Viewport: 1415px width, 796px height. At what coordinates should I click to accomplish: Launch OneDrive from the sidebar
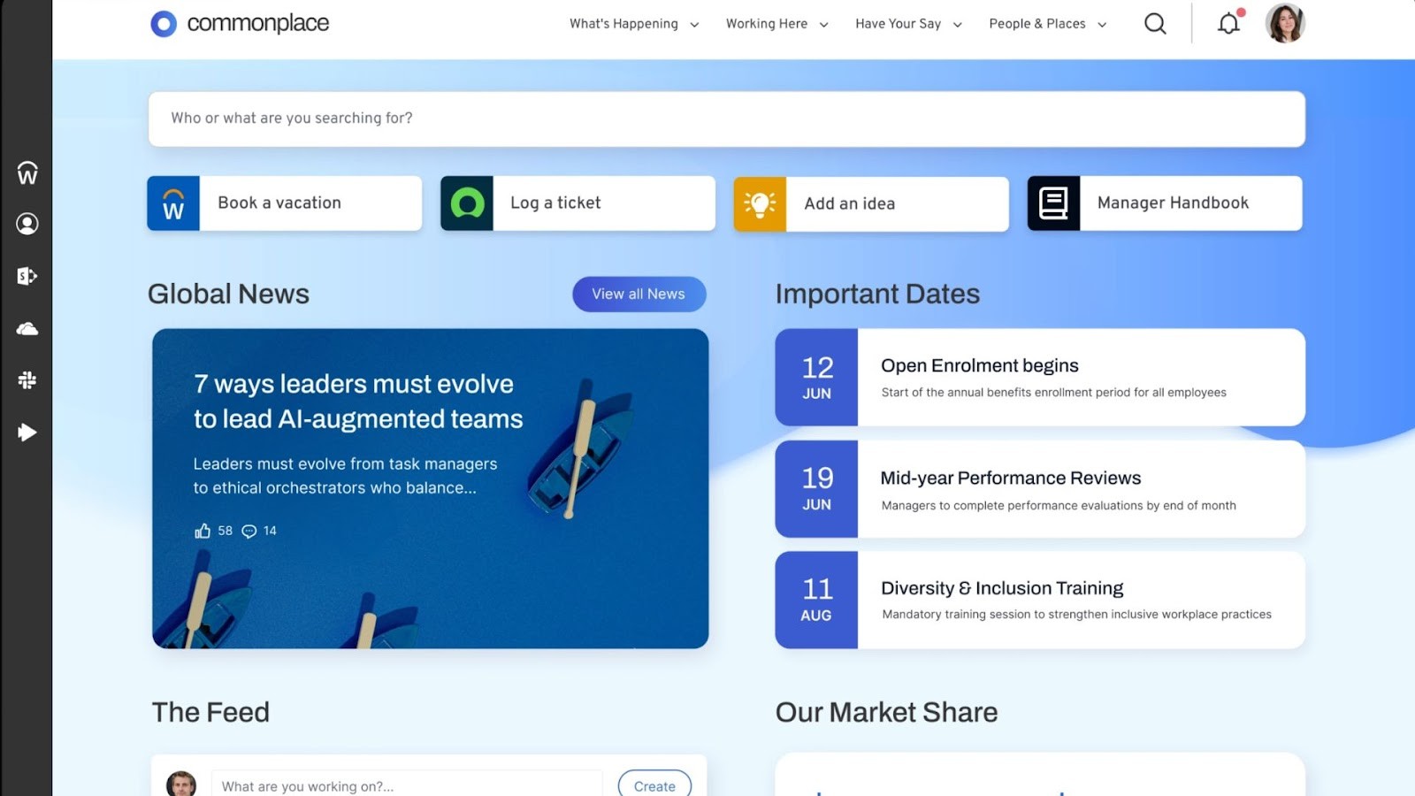(x=27, y=328)
